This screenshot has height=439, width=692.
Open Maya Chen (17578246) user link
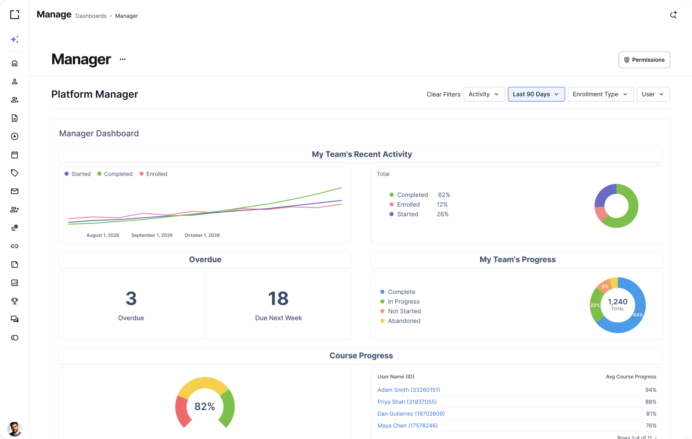click(408, 426)
